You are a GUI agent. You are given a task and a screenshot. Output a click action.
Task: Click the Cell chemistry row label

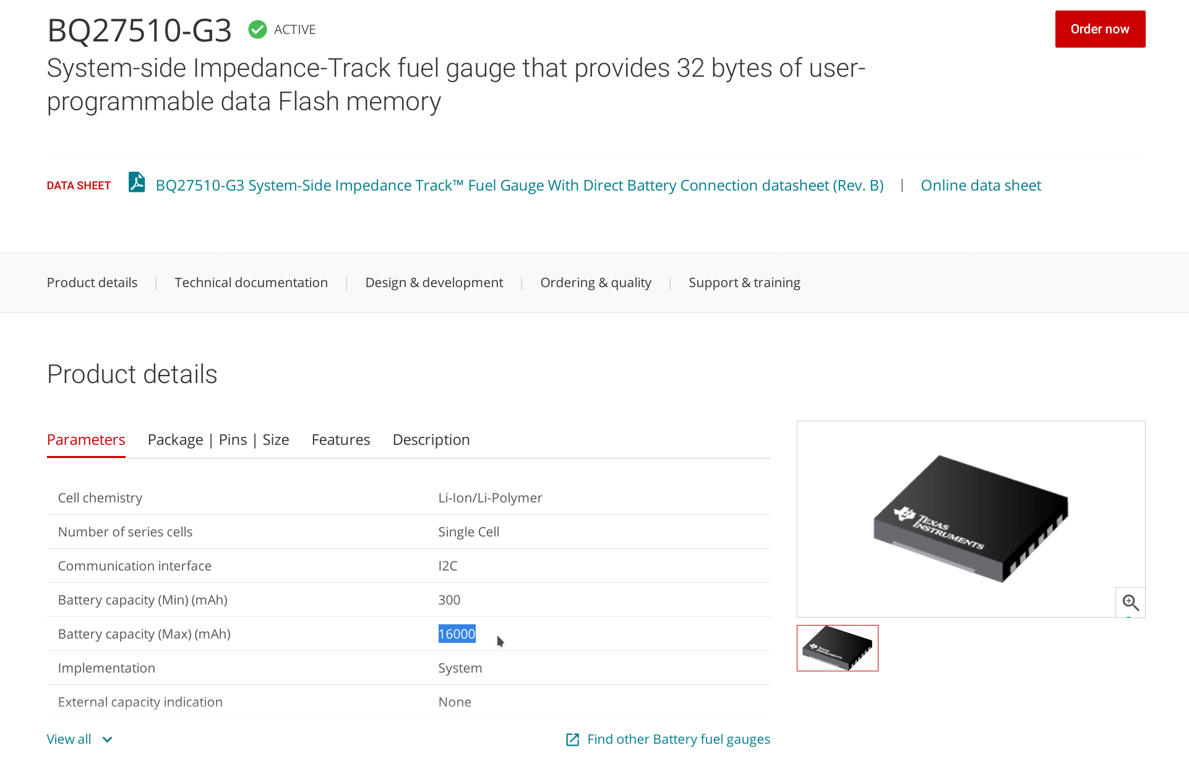point(100,498)
